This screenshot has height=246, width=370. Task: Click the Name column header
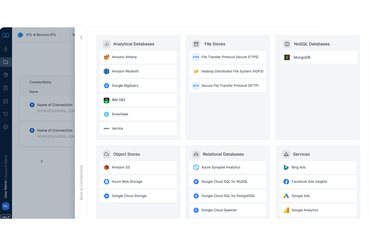(34, 92)
